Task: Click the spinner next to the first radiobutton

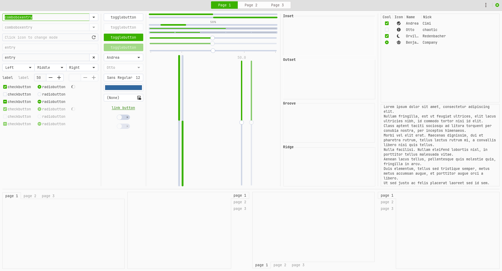Action: coord(73,87)
